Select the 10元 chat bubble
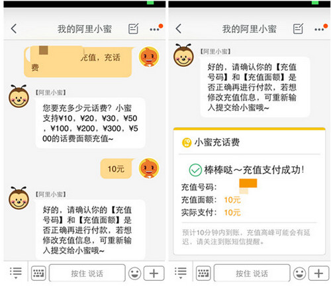Viewport: 331px width, 292px height. [117, 169]
